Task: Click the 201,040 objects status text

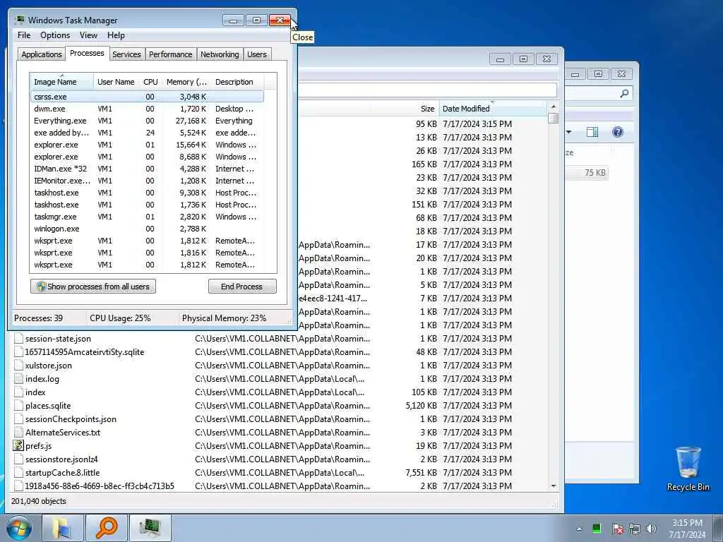Action: coord(39,501)
